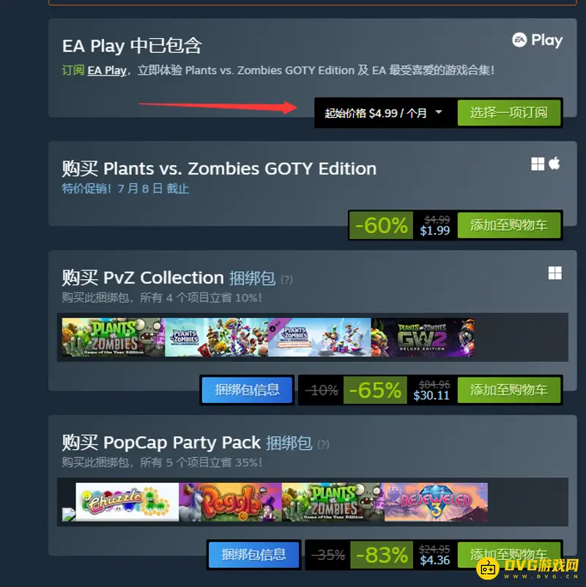The width and height of the screenshot is (586, 587).
Task: Click the PvZ Collection question mark tooltip
Action: 286,279
